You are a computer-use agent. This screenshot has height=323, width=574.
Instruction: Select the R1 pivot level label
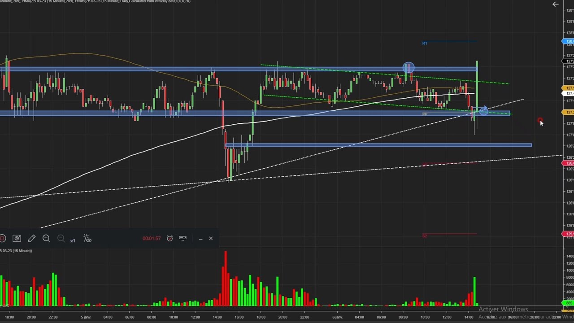tap(425, 43)
